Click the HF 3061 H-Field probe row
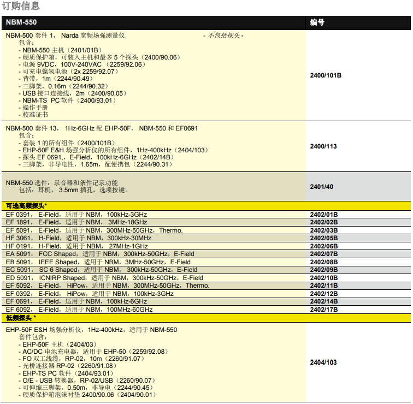This screenshot has width=413, height=404. click(79, 238)
